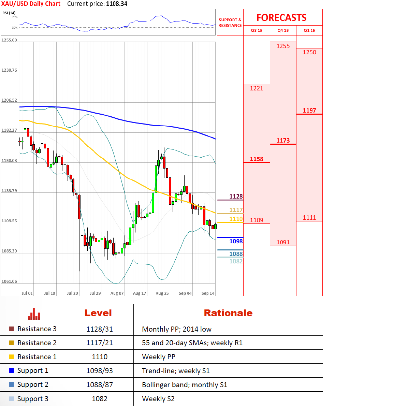The image size is (393, 406).
Task: Click the Aug 07 date axis label
Action: [x=117, y=293]
